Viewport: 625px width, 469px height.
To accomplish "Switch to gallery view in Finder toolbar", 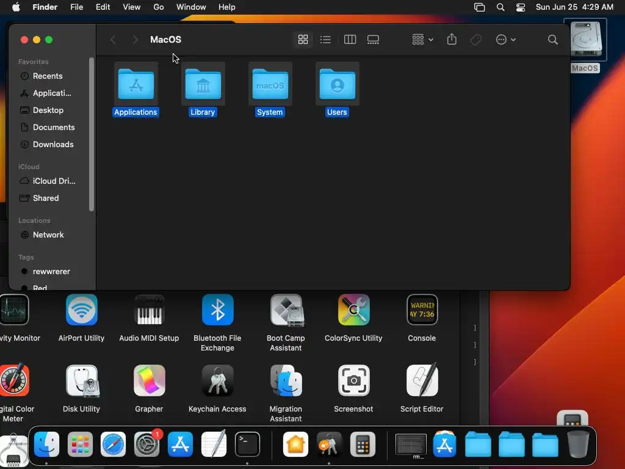I will [373, 40].
